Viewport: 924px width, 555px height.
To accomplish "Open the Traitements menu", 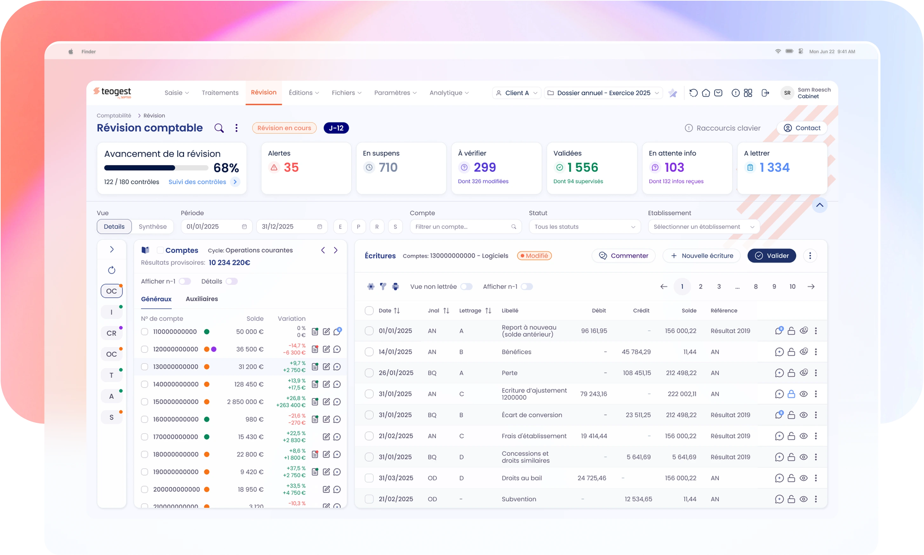I will (x=220, y=93).
